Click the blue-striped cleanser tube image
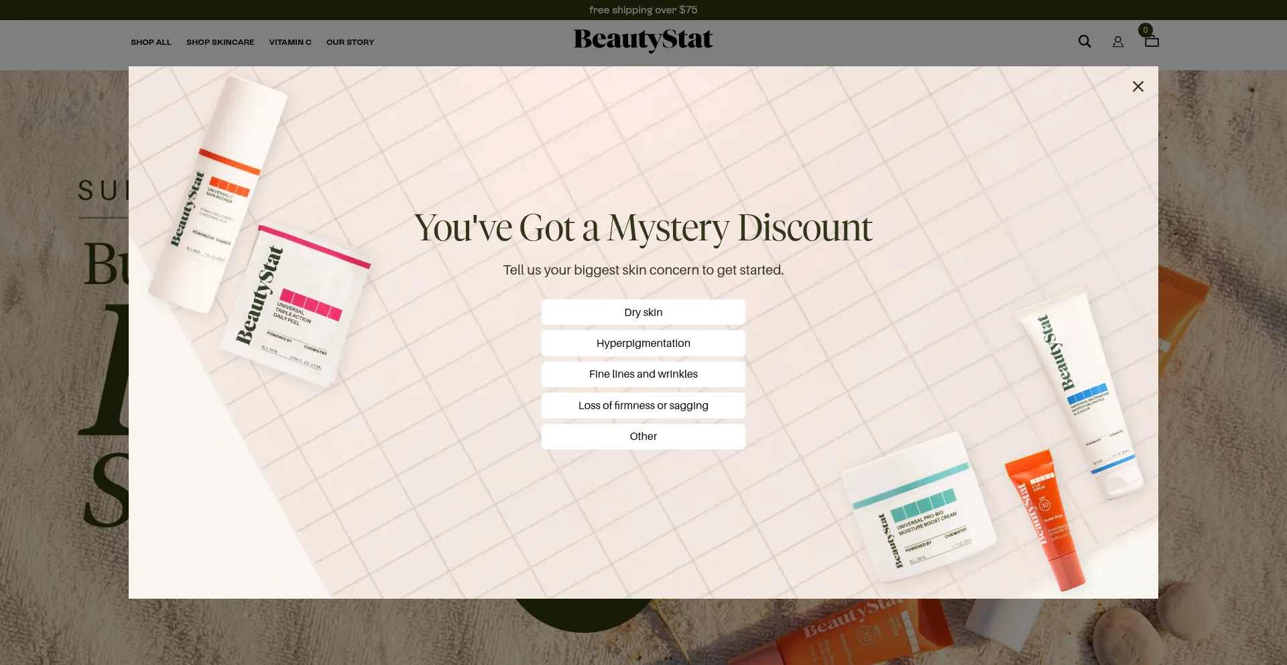Viewport: 1287px width, 665px height. click(1079, 395)
